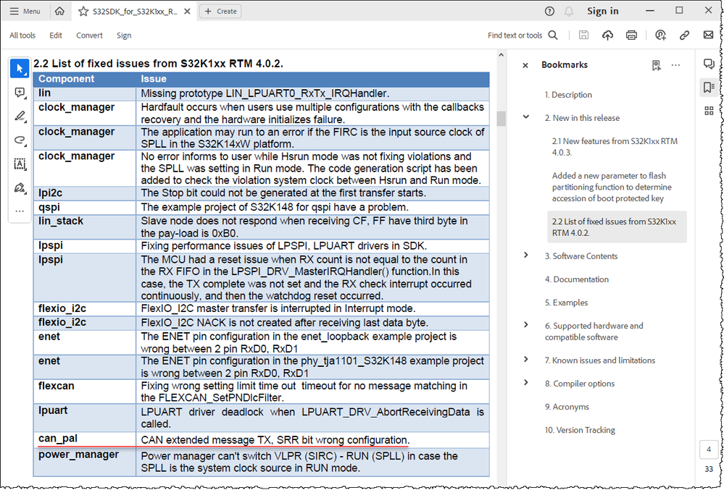Open the Comments panel

[x=709, y=64]
